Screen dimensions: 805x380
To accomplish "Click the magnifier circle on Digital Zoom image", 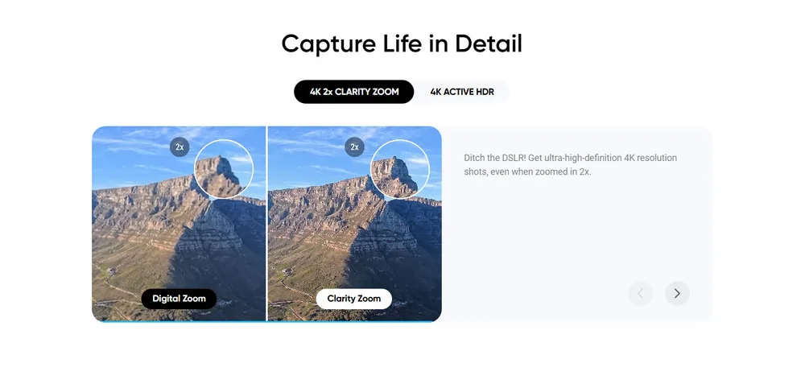I will (x=224, y=169).
